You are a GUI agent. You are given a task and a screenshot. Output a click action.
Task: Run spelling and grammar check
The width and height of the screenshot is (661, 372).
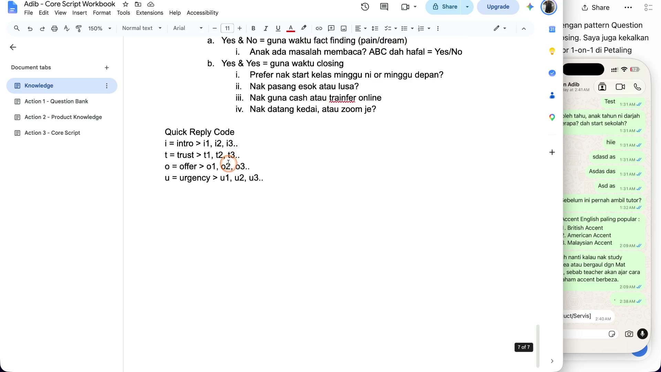(67, 29)
